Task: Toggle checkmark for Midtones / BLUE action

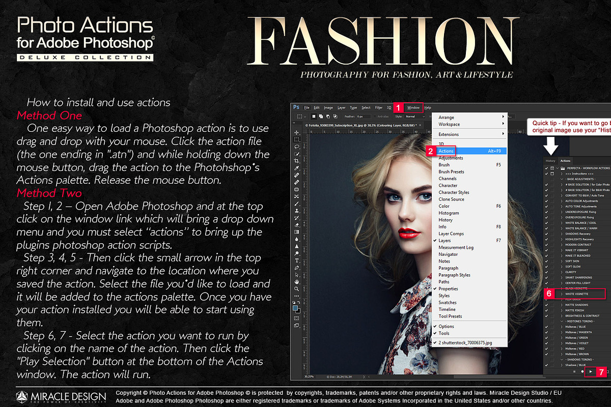Action: (x=546, y=327)
